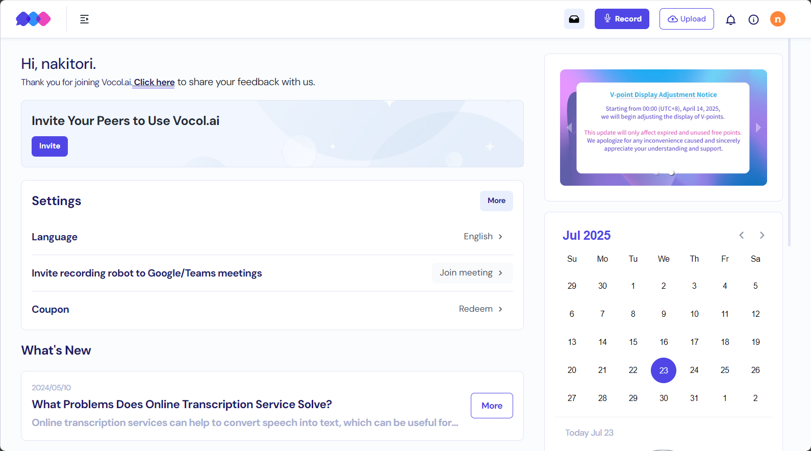Open notifications bell
This screenshot has height=451, width=811.
731,20
